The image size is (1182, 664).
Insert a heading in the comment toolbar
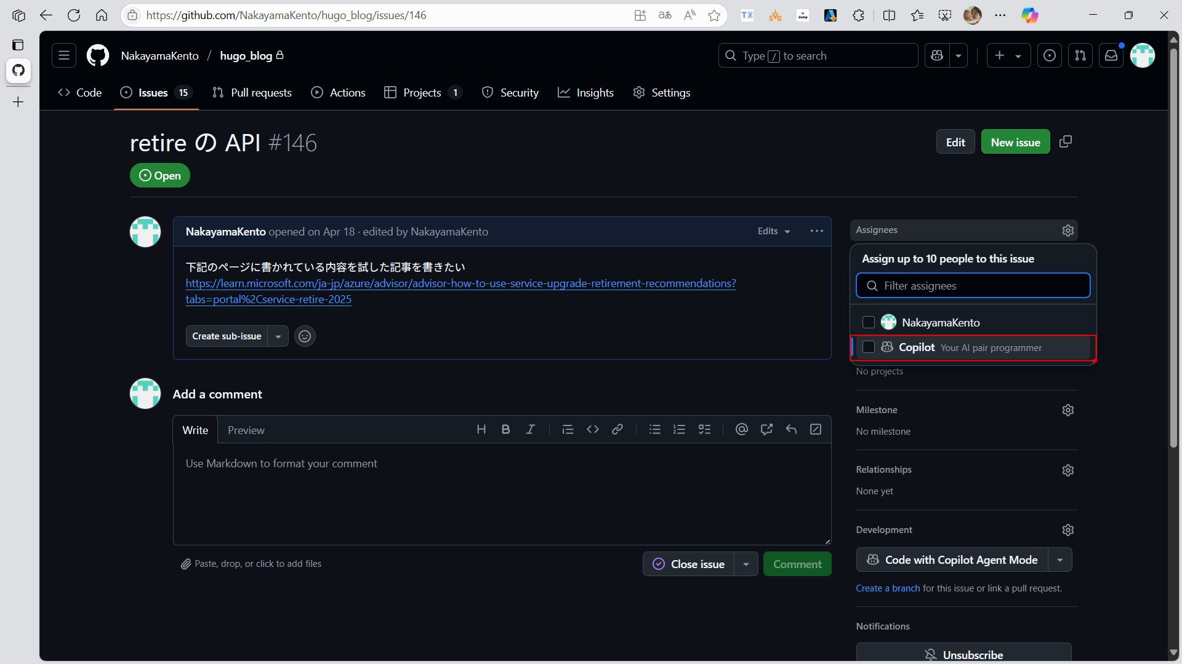pos(481,430)
